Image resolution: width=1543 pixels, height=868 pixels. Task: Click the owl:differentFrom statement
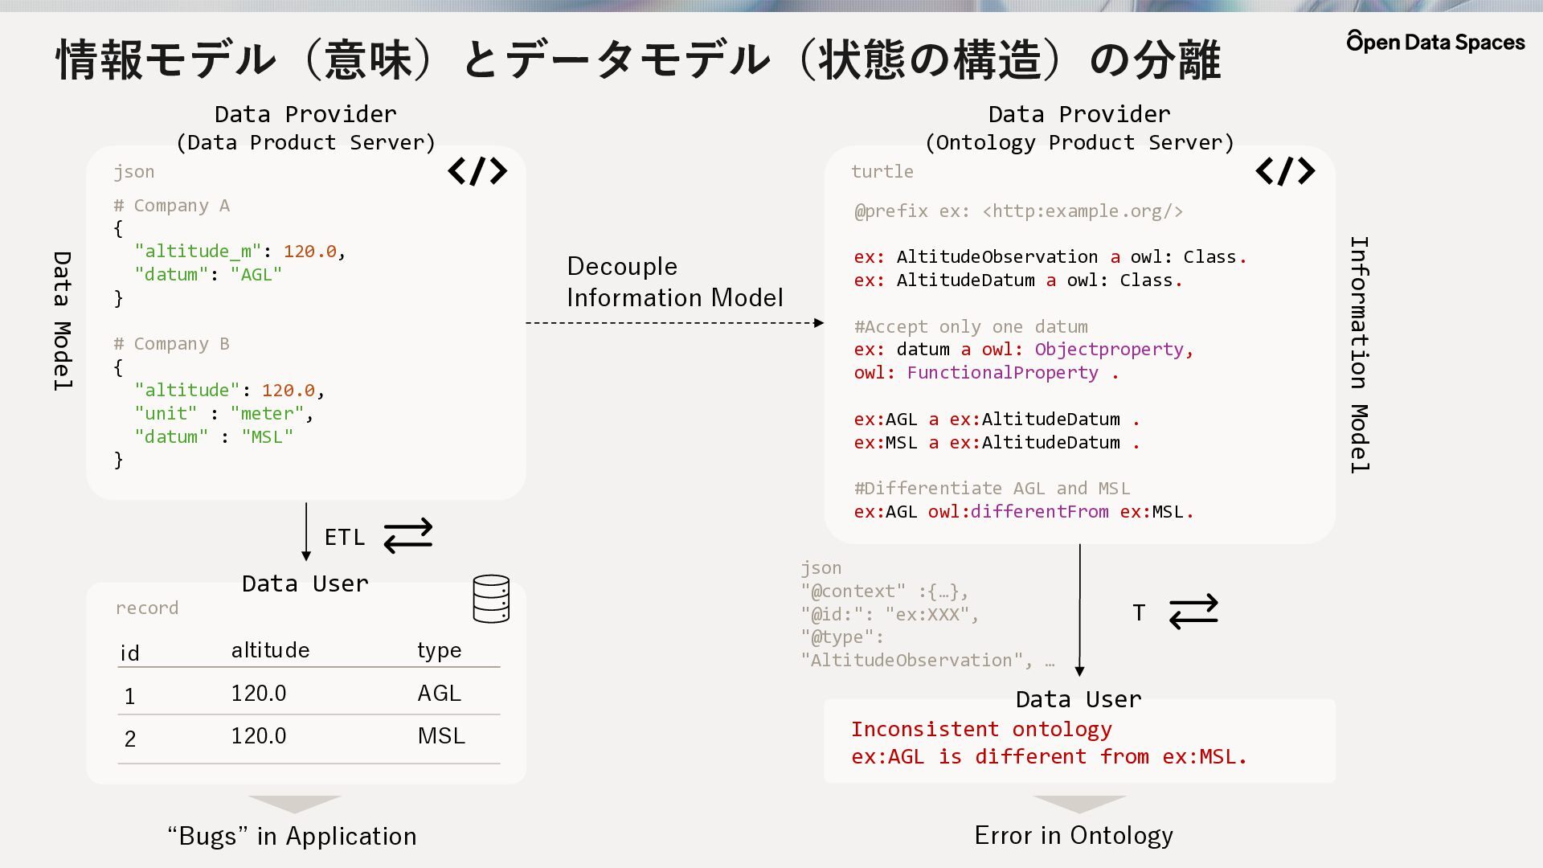tap(1024, 512)
